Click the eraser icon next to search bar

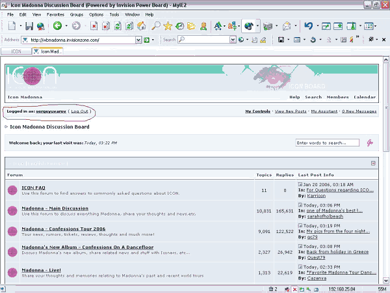click(x=263, y=40)
